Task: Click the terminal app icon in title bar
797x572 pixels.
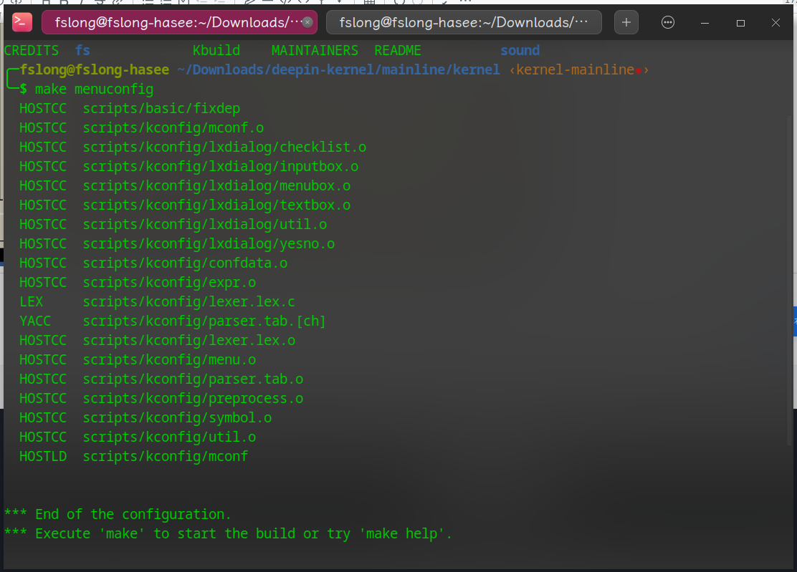Action: 22,22
